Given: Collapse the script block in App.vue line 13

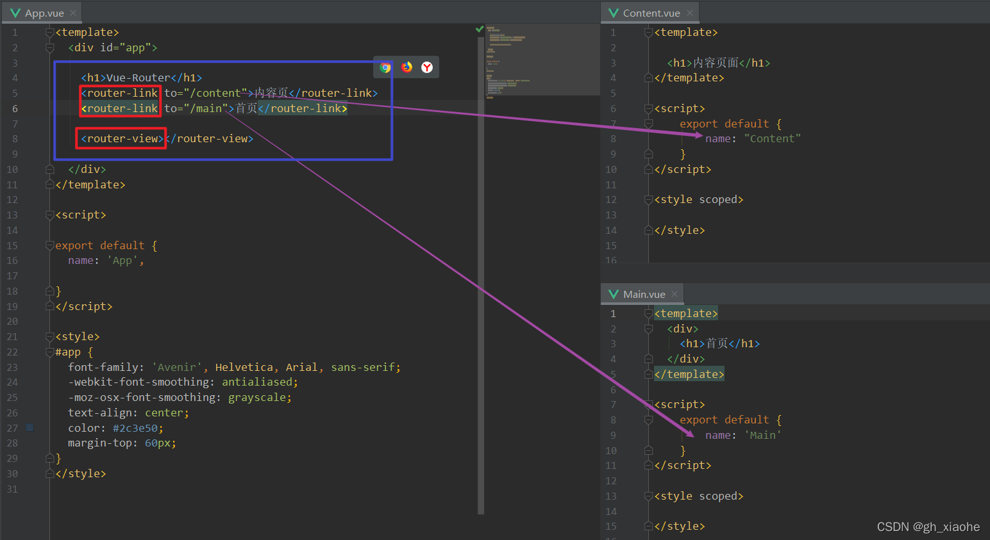Looking at the screenshot, I should (x=50, y=215).
